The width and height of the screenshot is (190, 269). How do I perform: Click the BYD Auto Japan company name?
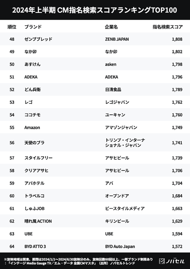coord(120,246)
